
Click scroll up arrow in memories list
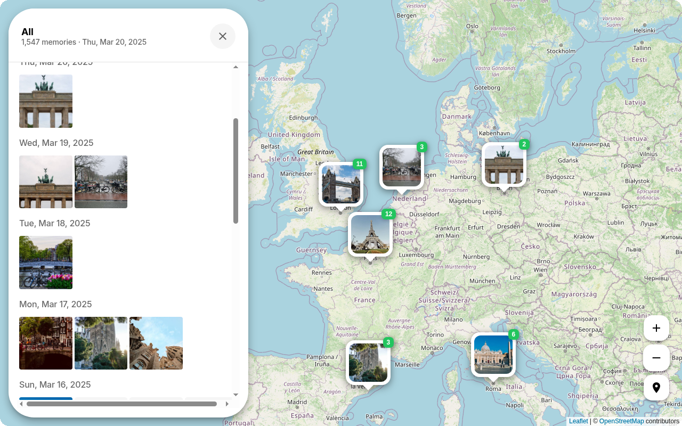pos(236,67)
